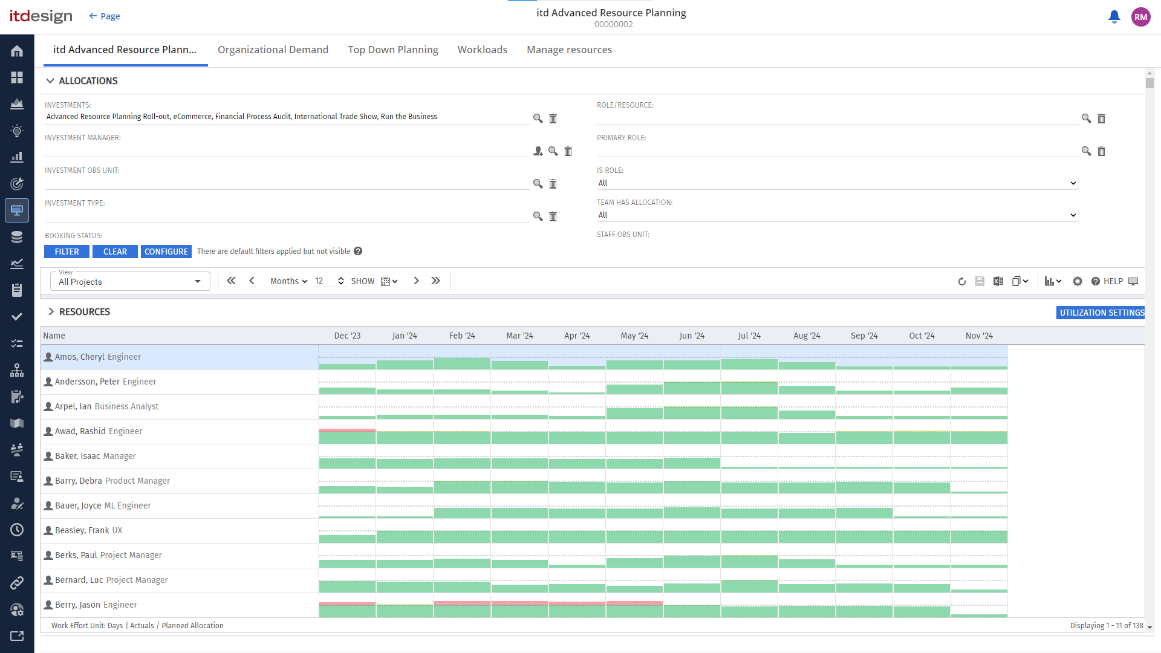Image resolution: width=1161 pixels, height=653 pixels.
Task: Collapse the ALLOCATIONS section
Action: pyautogui.click(x=50, y=81)
